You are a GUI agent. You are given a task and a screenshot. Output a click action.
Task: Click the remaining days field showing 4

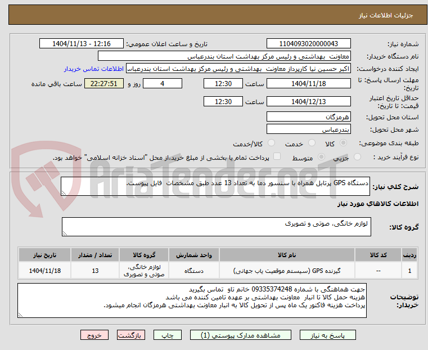(x=163, y=83)
